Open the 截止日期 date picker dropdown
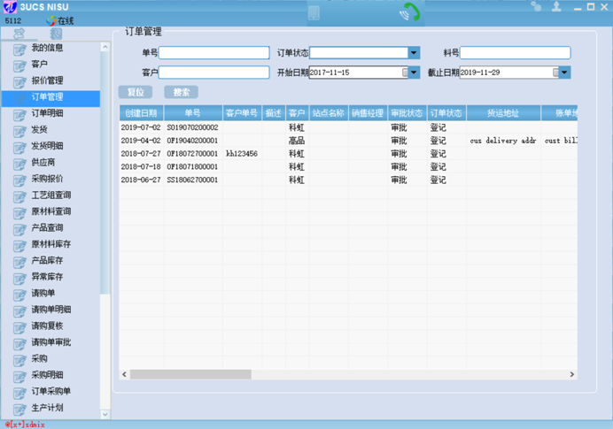 click(564, 73)
